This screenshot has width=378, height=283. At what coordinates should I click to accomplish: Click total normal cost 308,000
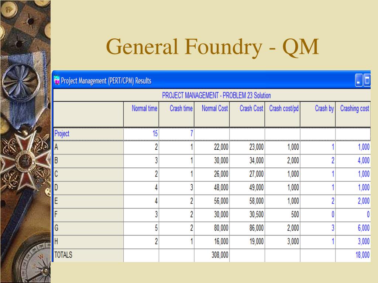pos(220,255)
